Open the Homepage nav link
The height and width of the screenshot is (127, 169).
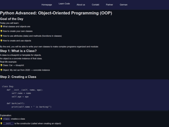point(47,5)
